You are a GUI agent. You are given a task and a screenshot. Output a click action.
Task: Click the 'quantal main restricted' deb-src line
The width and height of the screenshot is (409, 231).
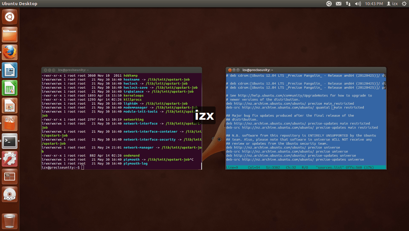pos(295,107)
